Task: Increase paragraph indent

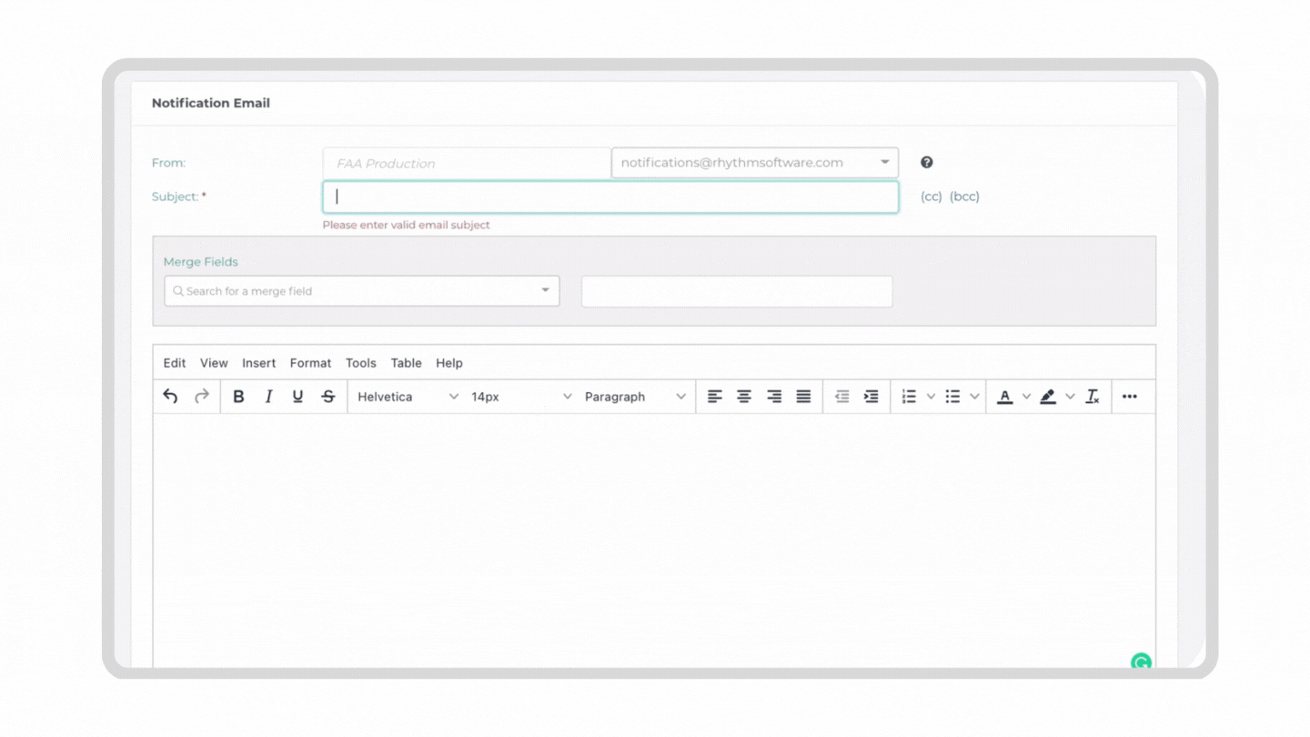Action: 872,397
